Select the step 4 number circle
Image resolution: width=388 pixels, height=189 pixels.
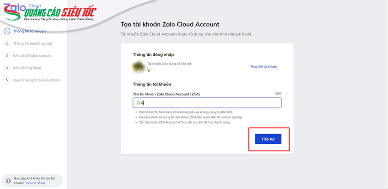pyautogui.click(x=7, y=68)
